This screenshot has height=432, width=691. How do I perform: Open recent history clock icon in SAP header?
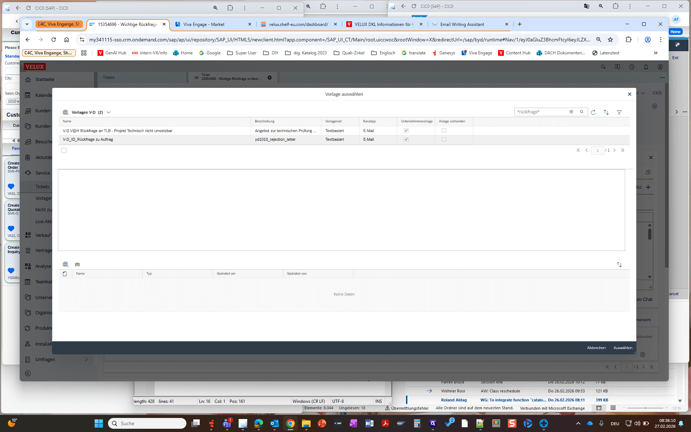[632, 67]
